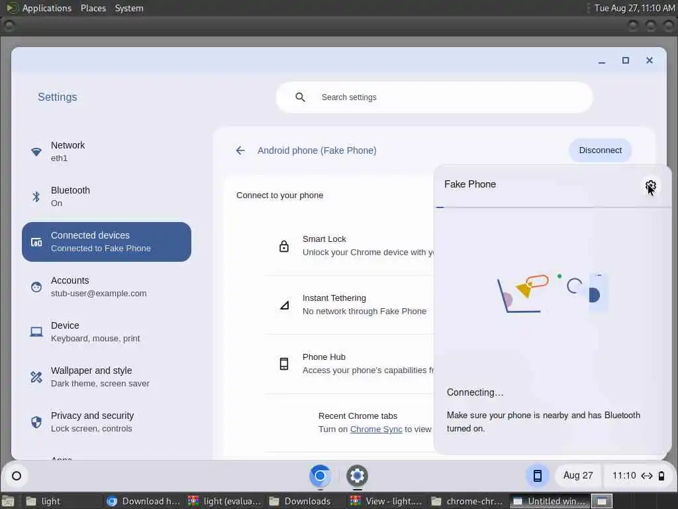This screenshot has width=678, height=509.
Task: Click the Fake Phone title in Phone Hub
Action: 470,184
